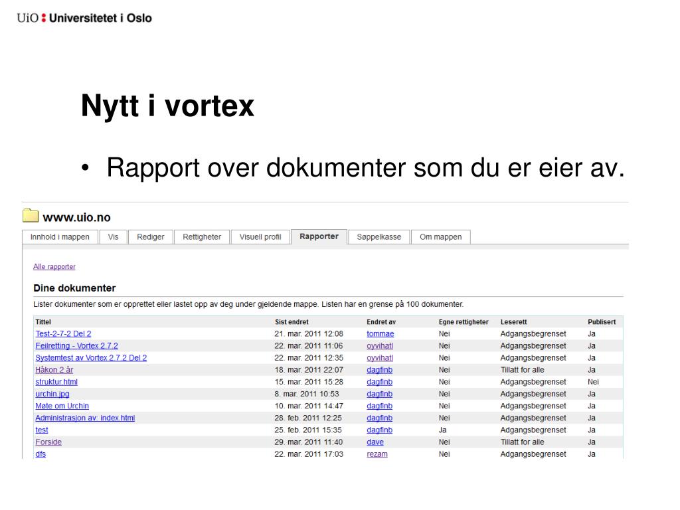Switch to the Om mappen tab
The width and height of the screenshot is (680, 510).
click(x=441, y=237)
